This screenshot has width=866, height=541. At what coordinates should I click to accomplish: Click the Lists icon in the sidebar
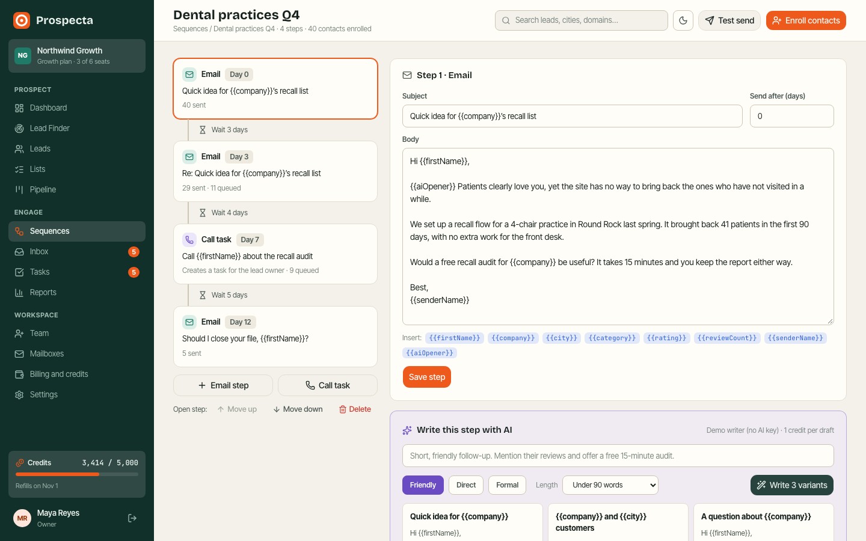pyautogui.click(x=19, y=170)
